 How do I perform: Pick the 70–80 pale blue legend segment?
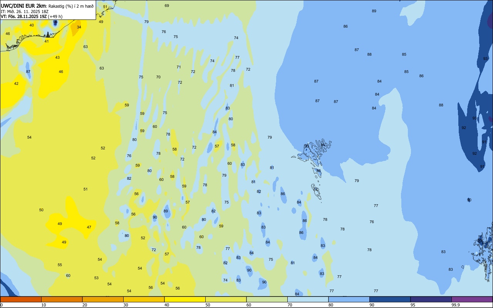(x=308, y=299)
